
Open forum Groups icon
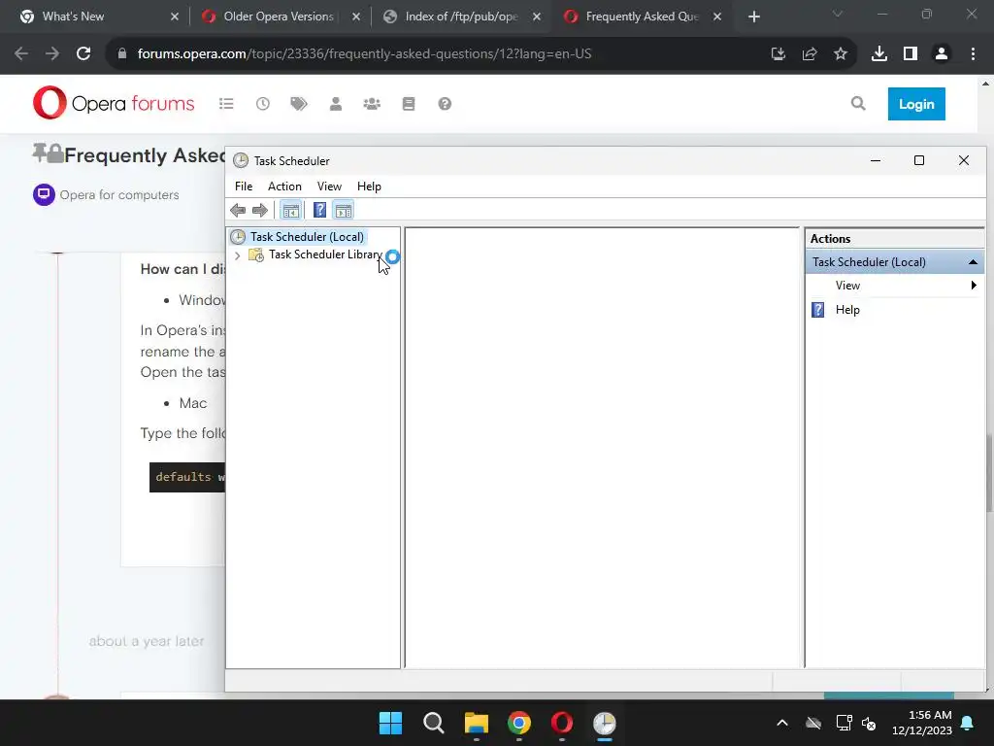(x=372, y=103)
